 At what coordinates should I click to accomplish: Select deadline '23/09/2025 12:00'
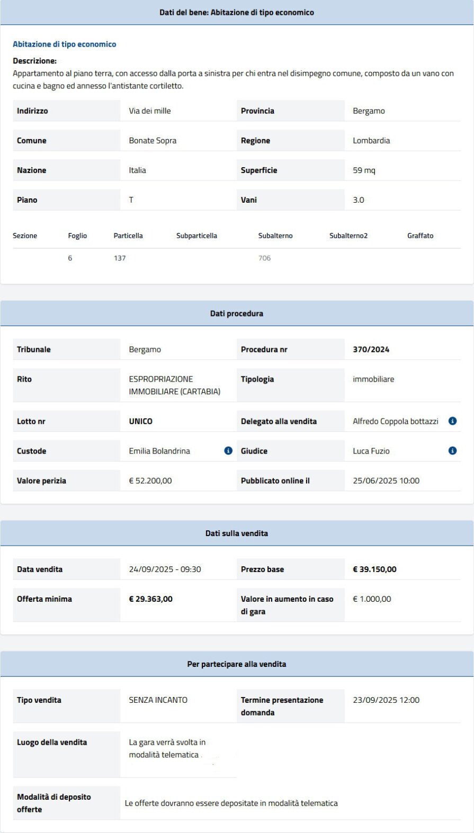[386, 700]
